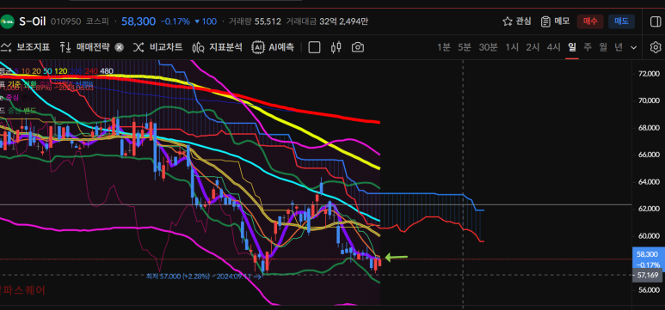Click the blue 매도 sell button
The width and height of the screenshot is (665, 310).
(x=621, y=21)
